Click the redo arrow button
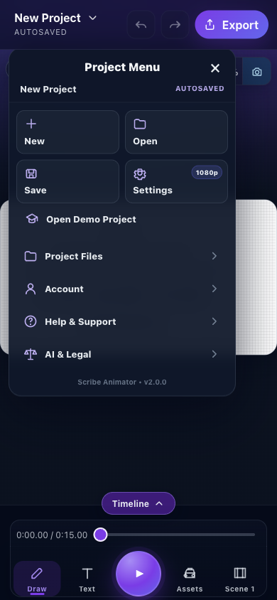This screenshot has height=600, width=277. click(175, 24)
